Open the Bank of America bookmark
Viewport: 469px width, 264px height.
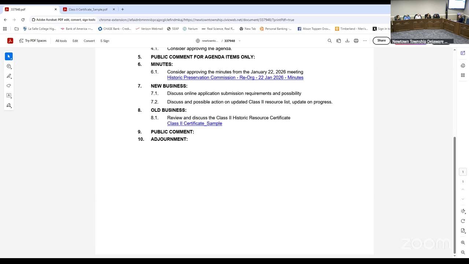coord(77,29)
